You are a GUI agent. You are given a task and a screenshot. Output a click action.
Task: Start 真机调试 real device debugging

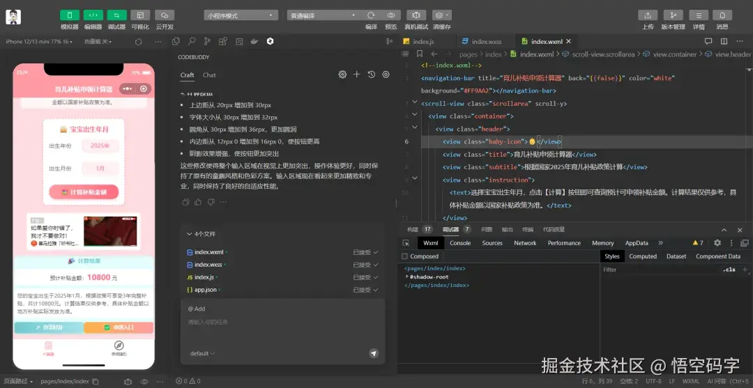(x=416, y=15)
